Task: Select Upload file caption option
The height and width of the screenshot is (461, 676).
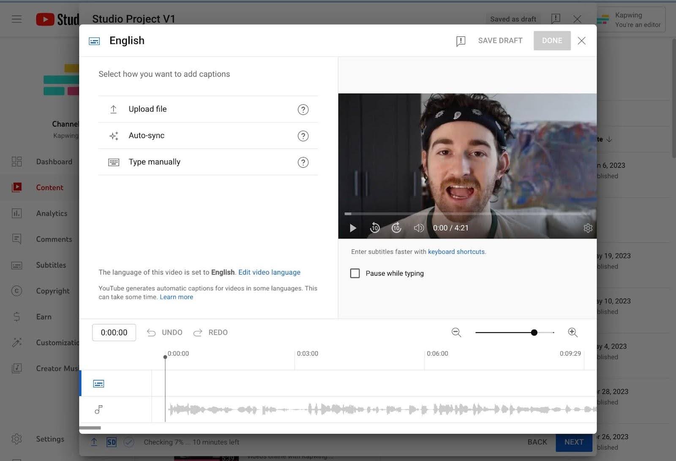Action: (208, 109)
